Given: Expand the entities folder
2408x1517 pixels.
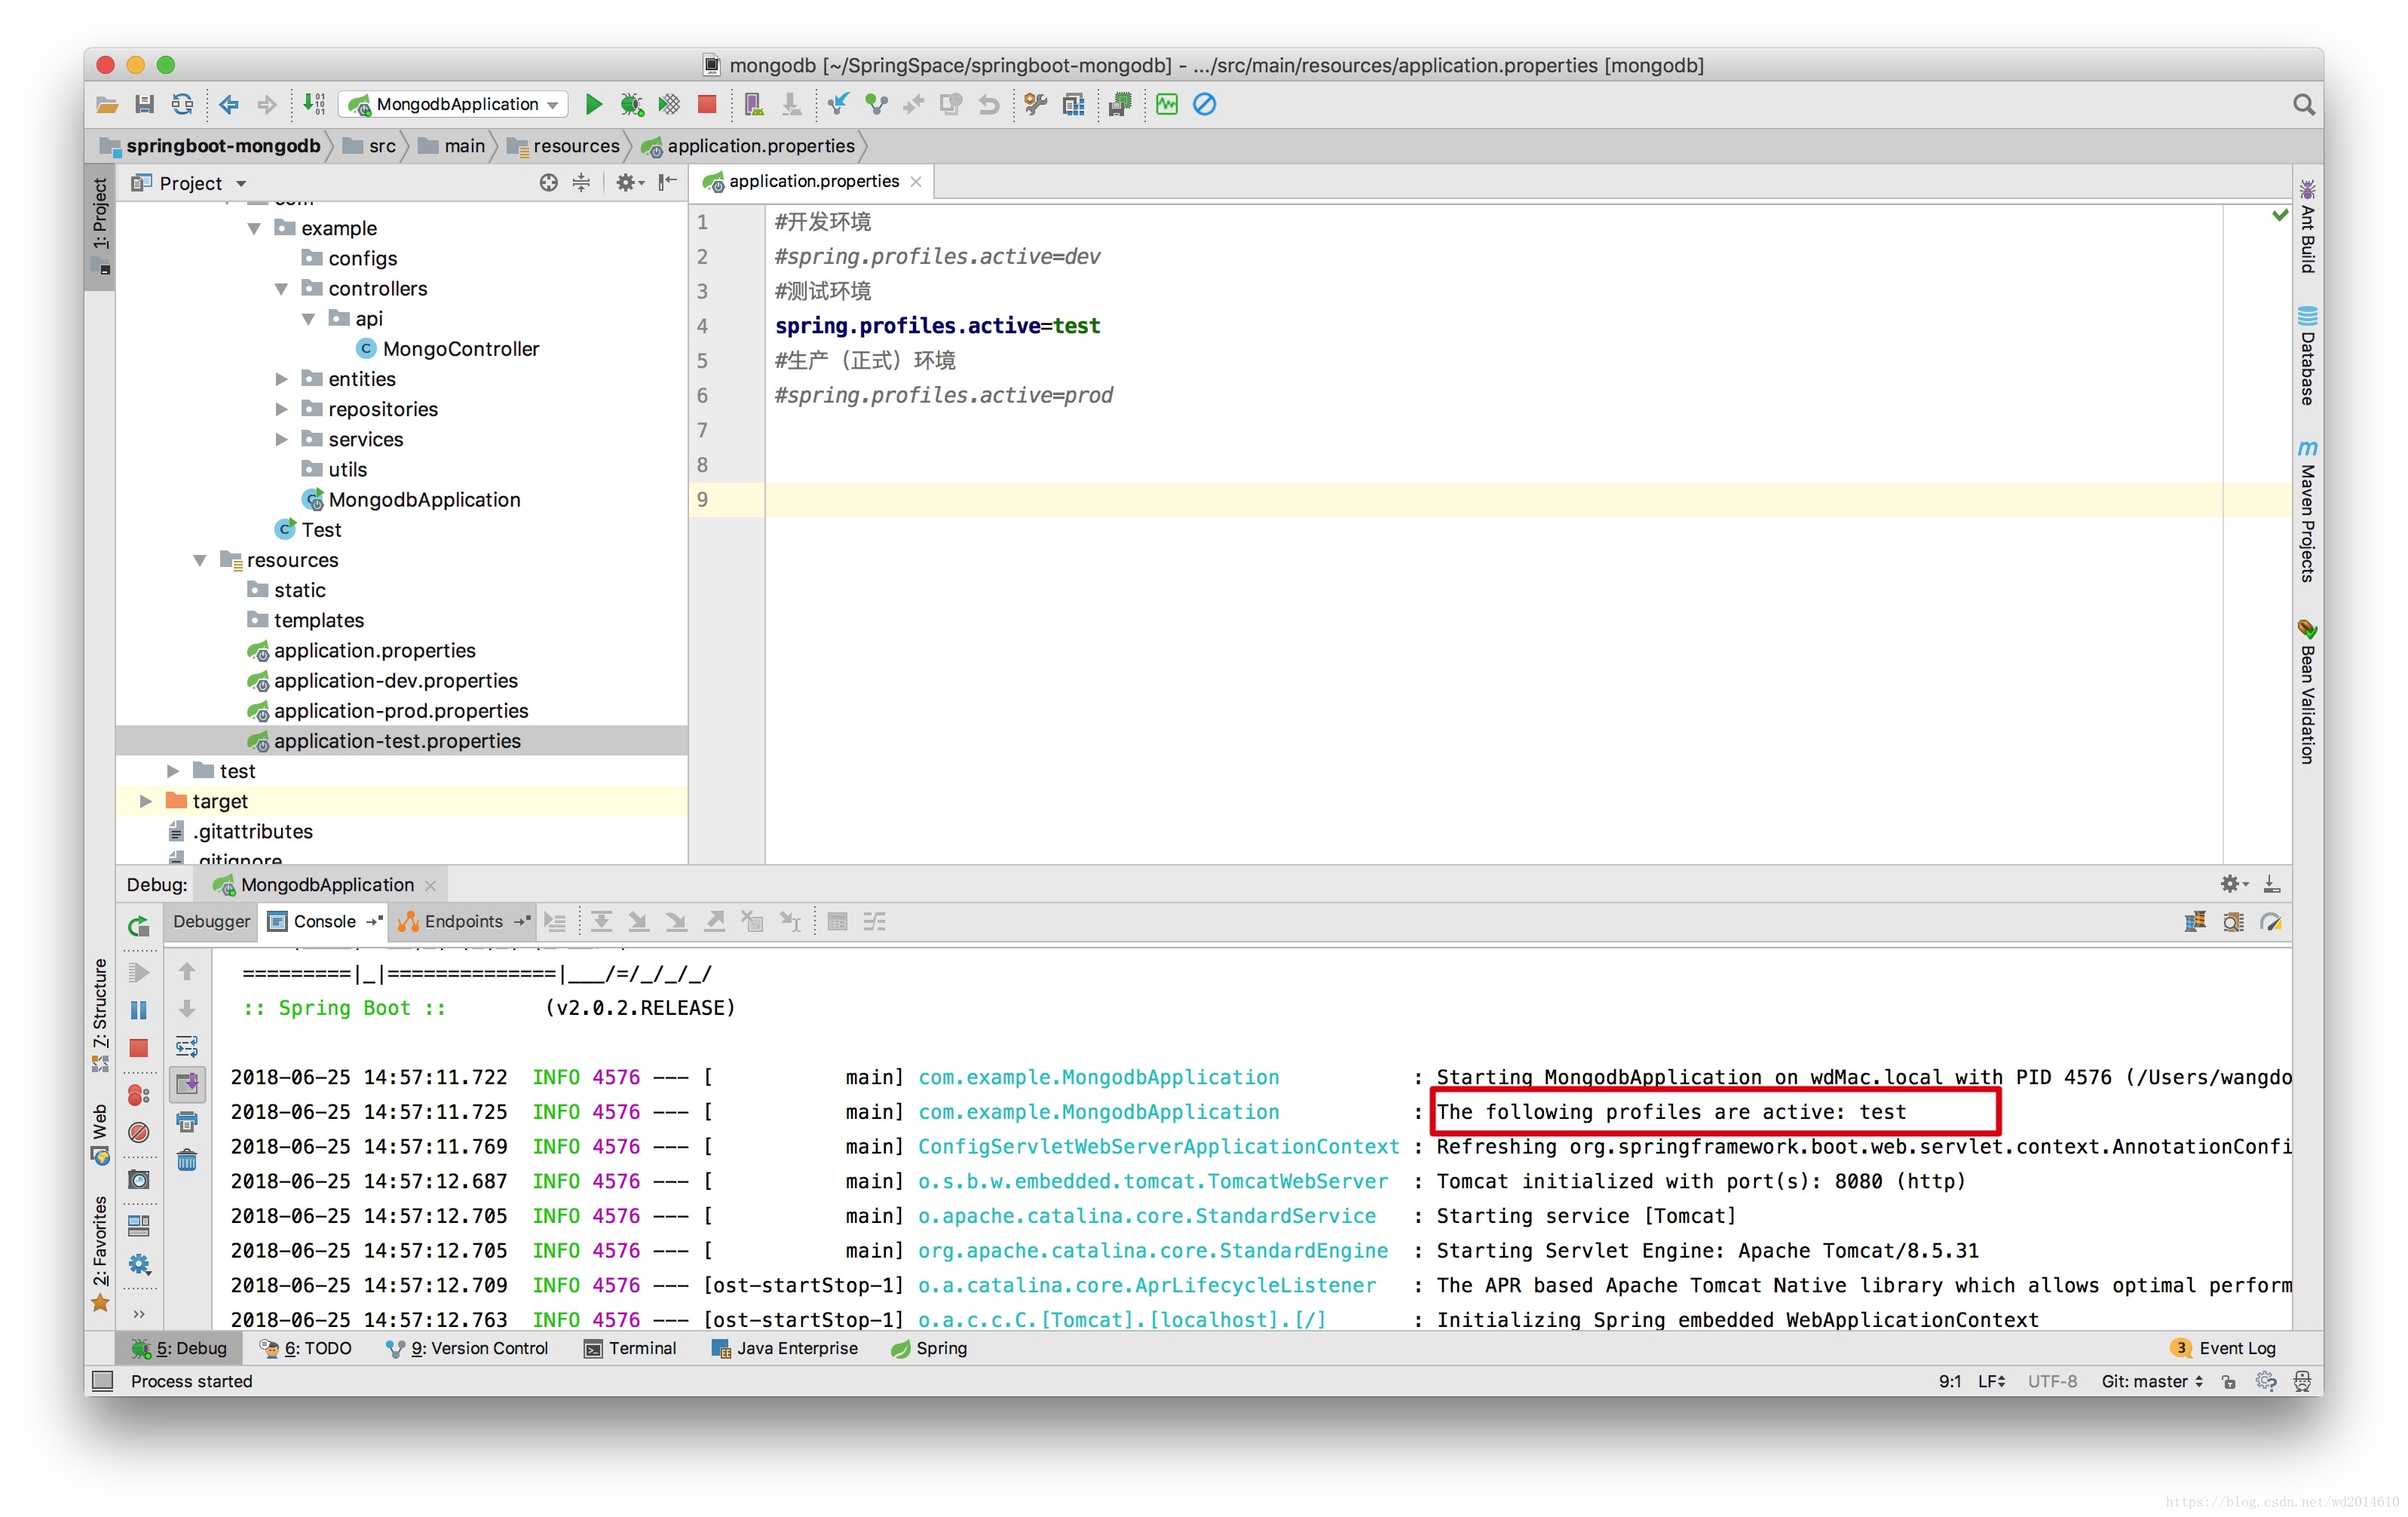Looking at the screenshot, I should tap(282, 379).
